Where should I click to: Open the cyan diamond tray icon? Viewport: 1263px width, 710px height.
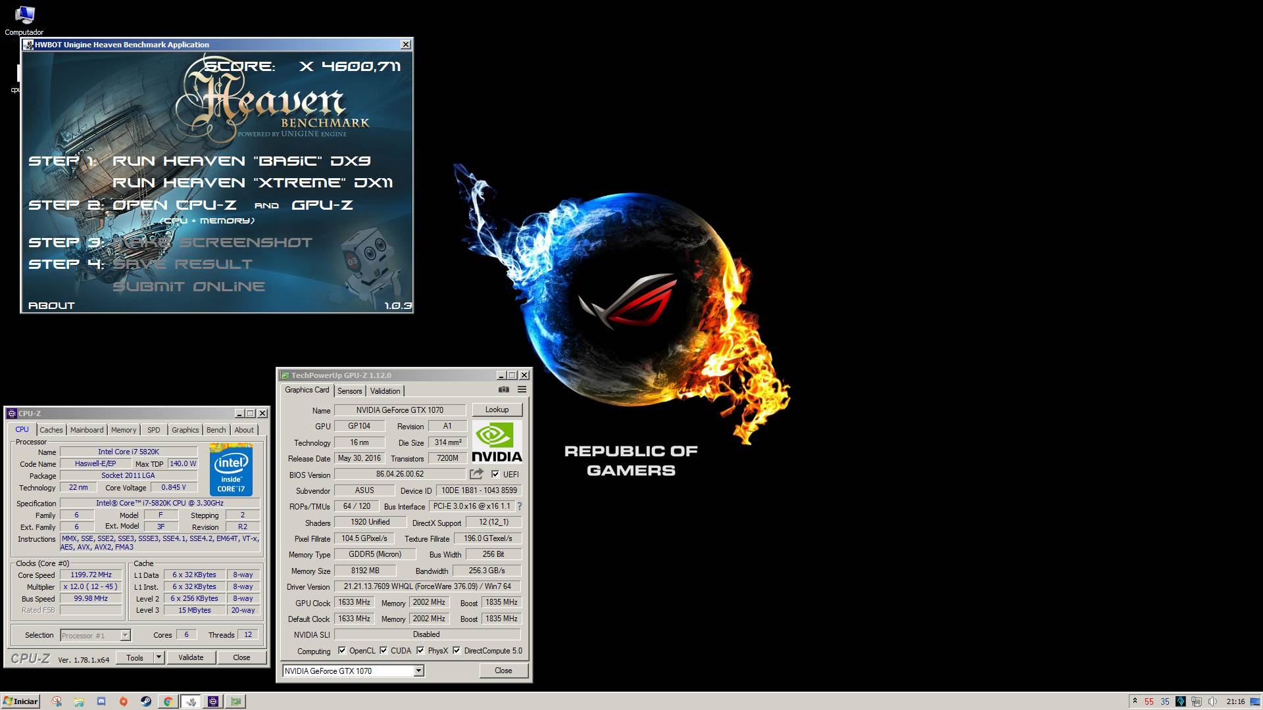tap(1181, 701)
